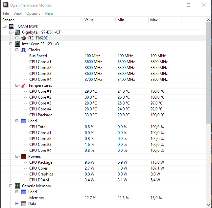Click the 3400 MHz min value

tap(126, 80)
